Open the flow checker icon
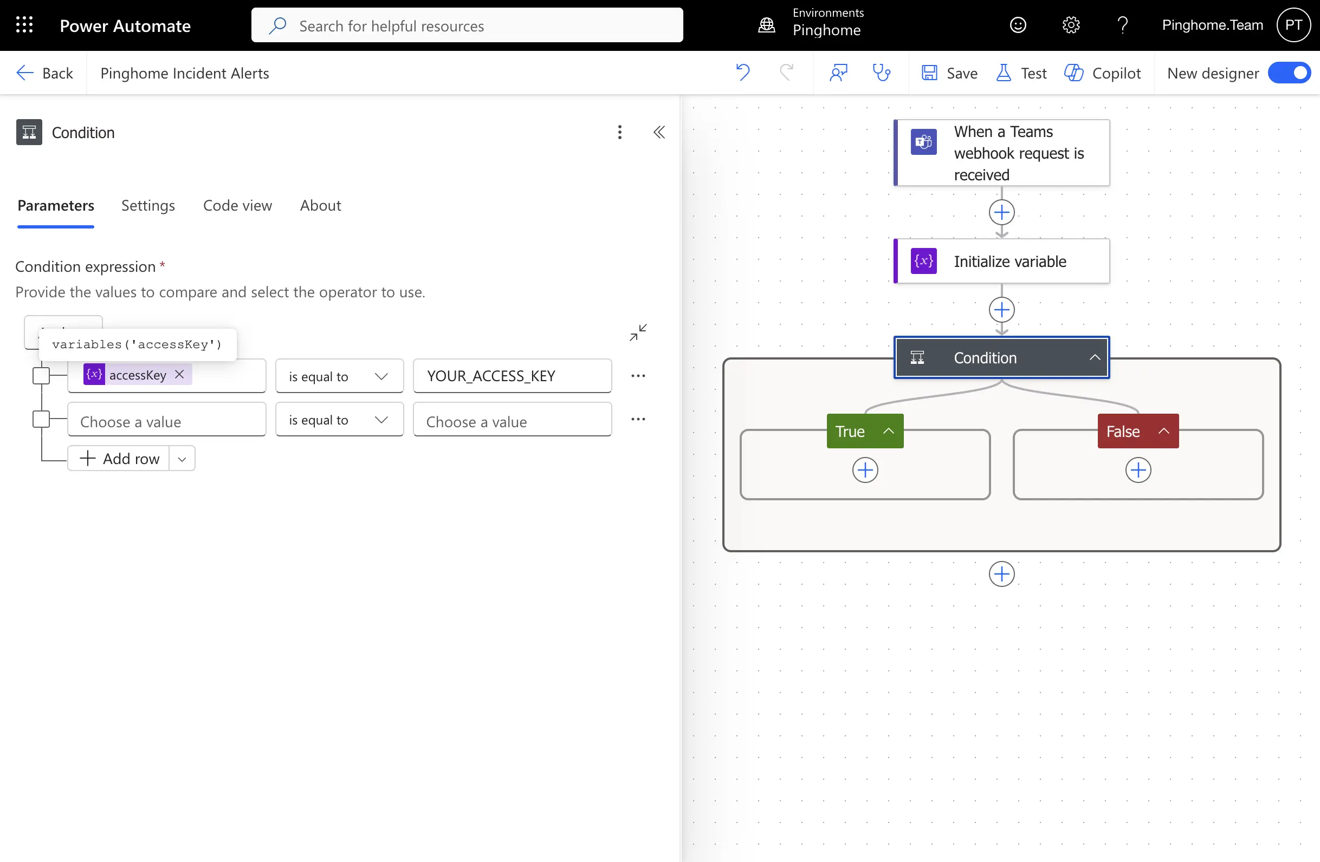 (881, 73)
